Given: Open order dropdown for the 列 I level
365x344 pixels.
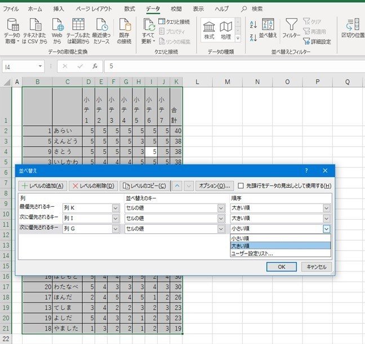Looking at the screenshot, I should 327,218.
